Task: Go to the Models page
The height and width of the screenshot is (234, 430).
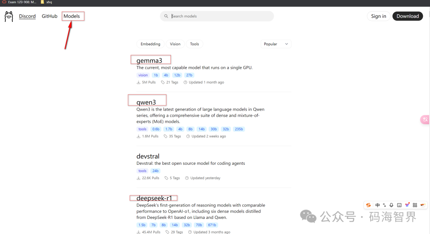Action: 72,16
